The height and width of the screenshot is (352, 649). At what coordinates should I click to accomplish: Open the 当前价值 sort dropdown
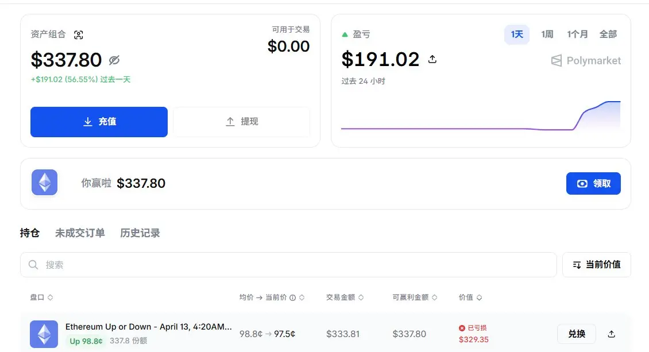[597, 265]
